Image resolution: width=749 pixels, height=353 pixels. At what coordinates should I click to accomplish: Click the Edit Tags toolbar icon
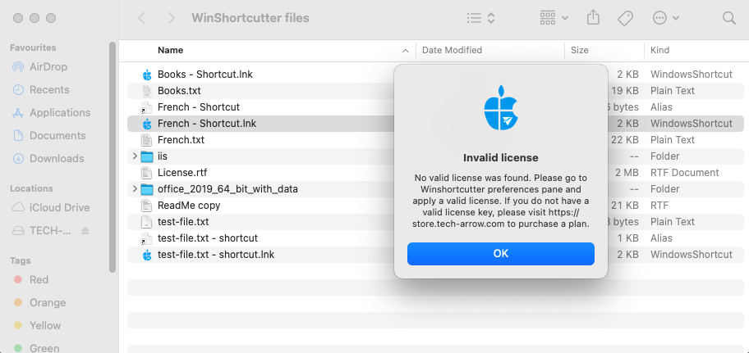[x=625, y=18]
